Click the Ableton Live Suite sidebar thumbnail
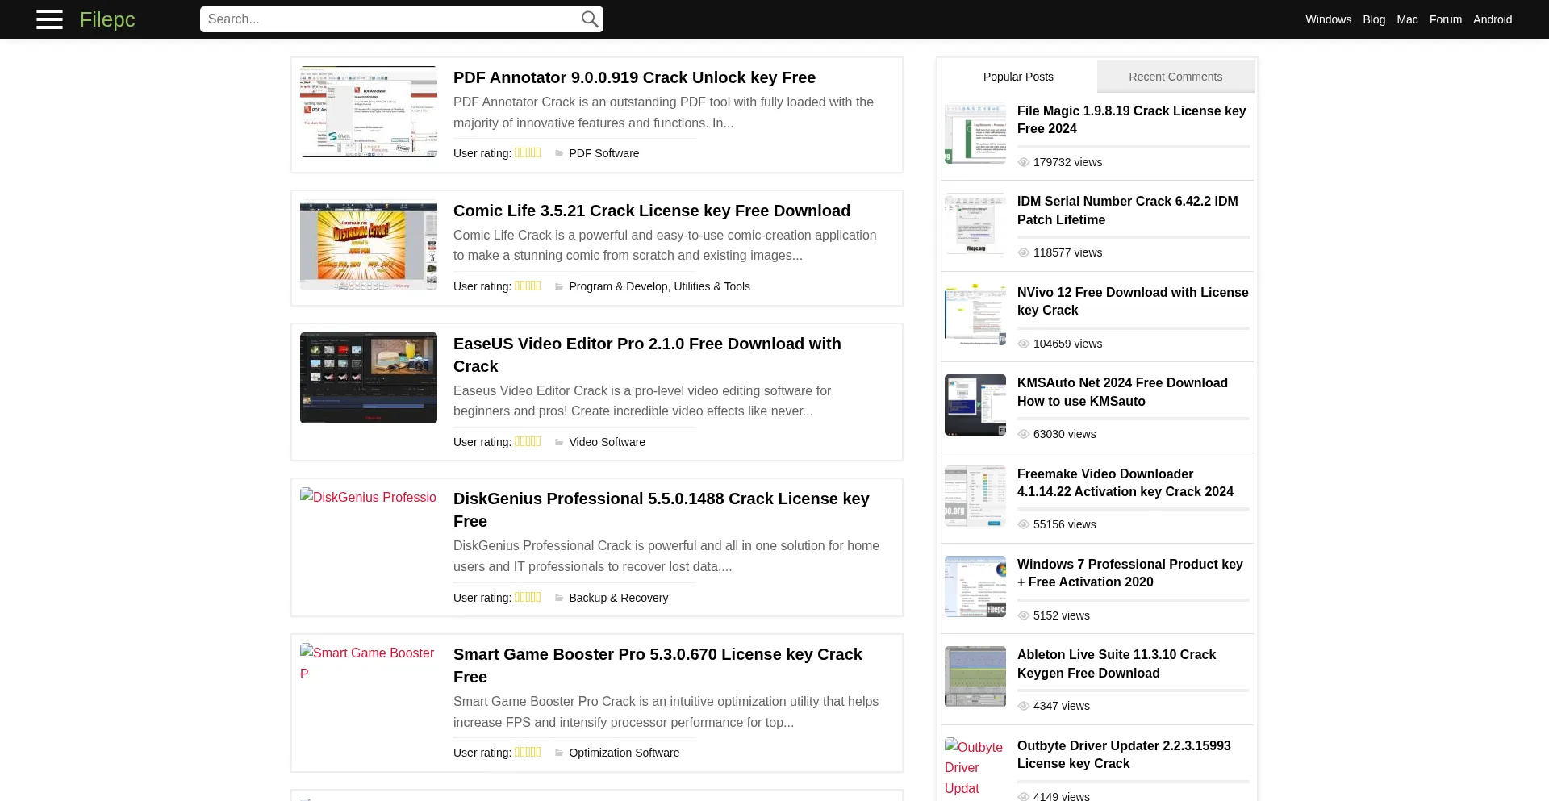 975,677
